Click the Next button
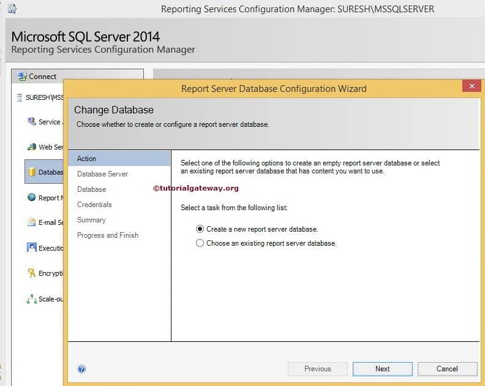Screen dimensions: 485x386 point(382,369)
